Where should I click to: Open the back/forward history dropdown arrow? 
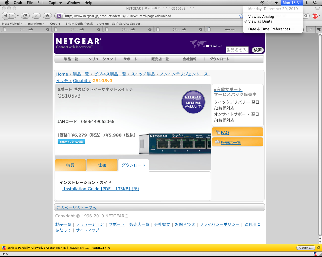tap(18, 16)
